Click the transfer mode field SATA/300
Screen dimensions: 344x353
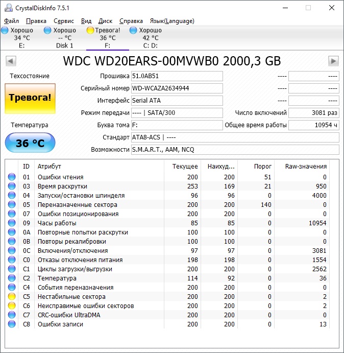pos(177,113)
